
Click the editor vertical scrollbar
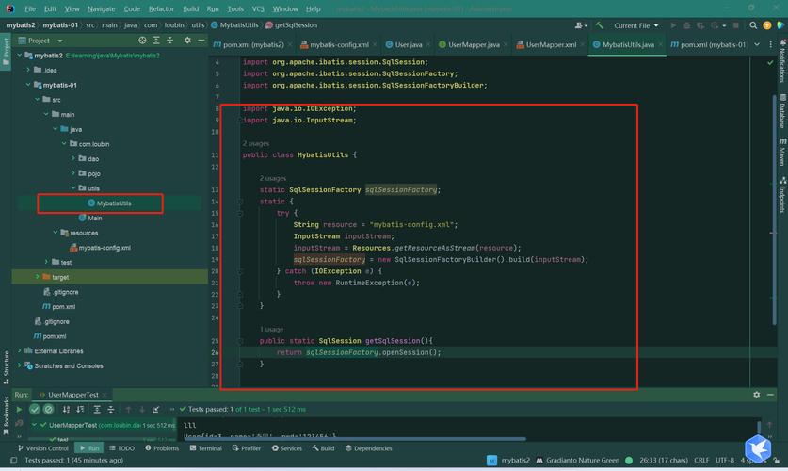click(x=774, y=208)
